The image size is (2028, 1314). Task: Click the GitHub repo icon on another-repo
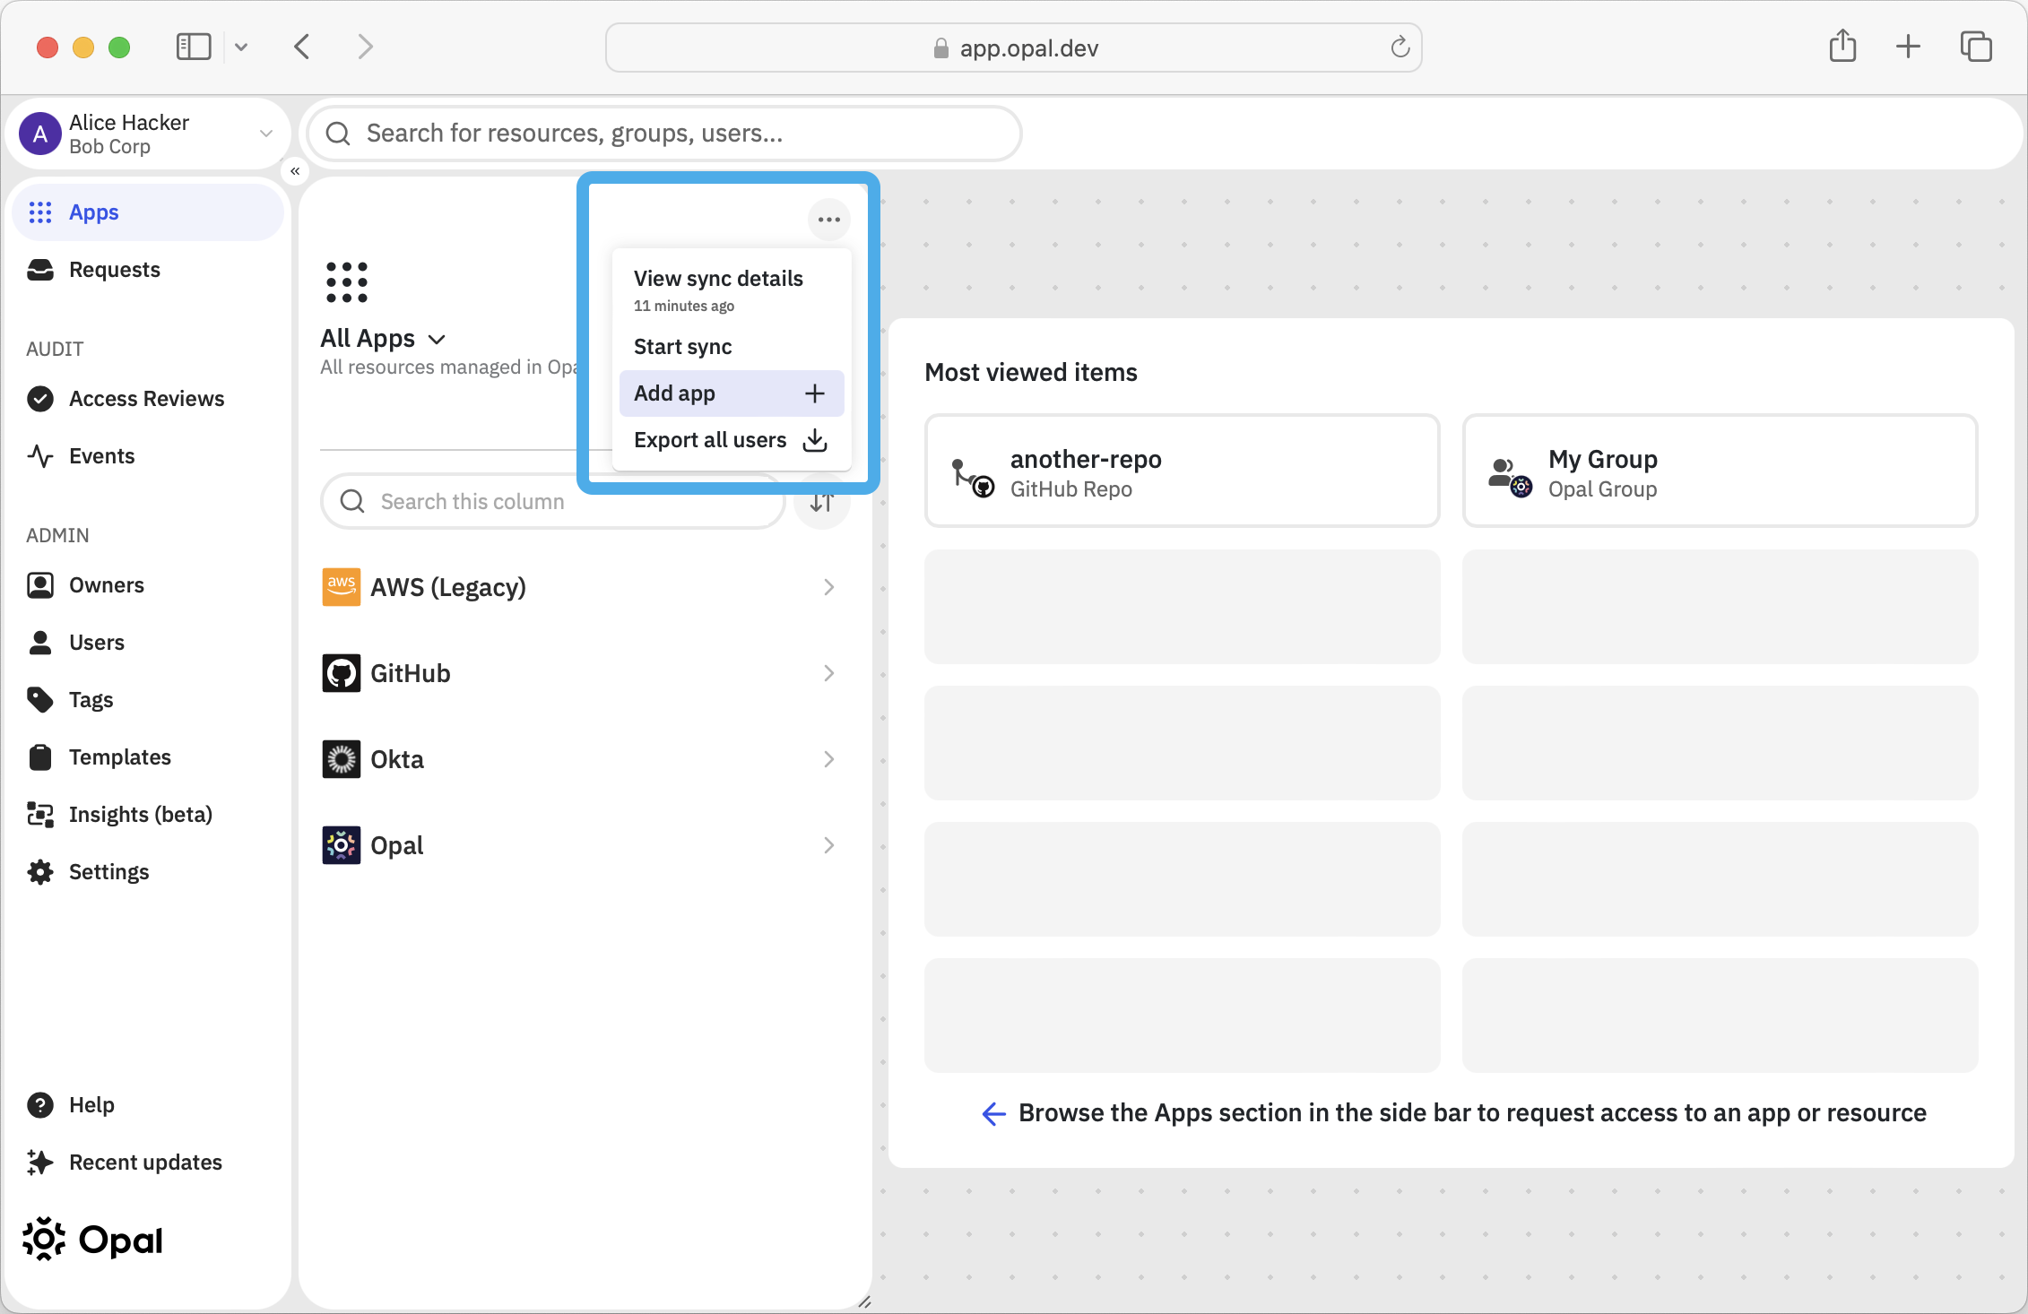click(x=973, y=478)
